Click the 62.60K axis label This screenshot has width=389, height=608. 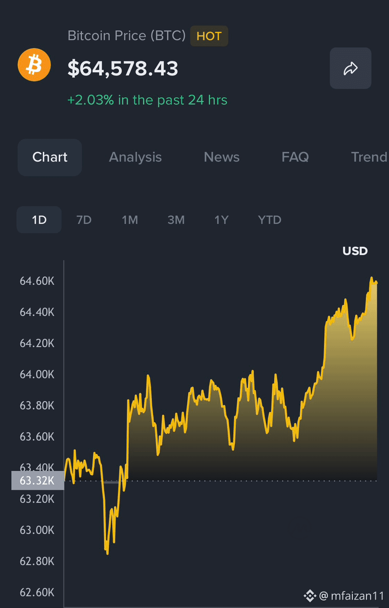37,592
